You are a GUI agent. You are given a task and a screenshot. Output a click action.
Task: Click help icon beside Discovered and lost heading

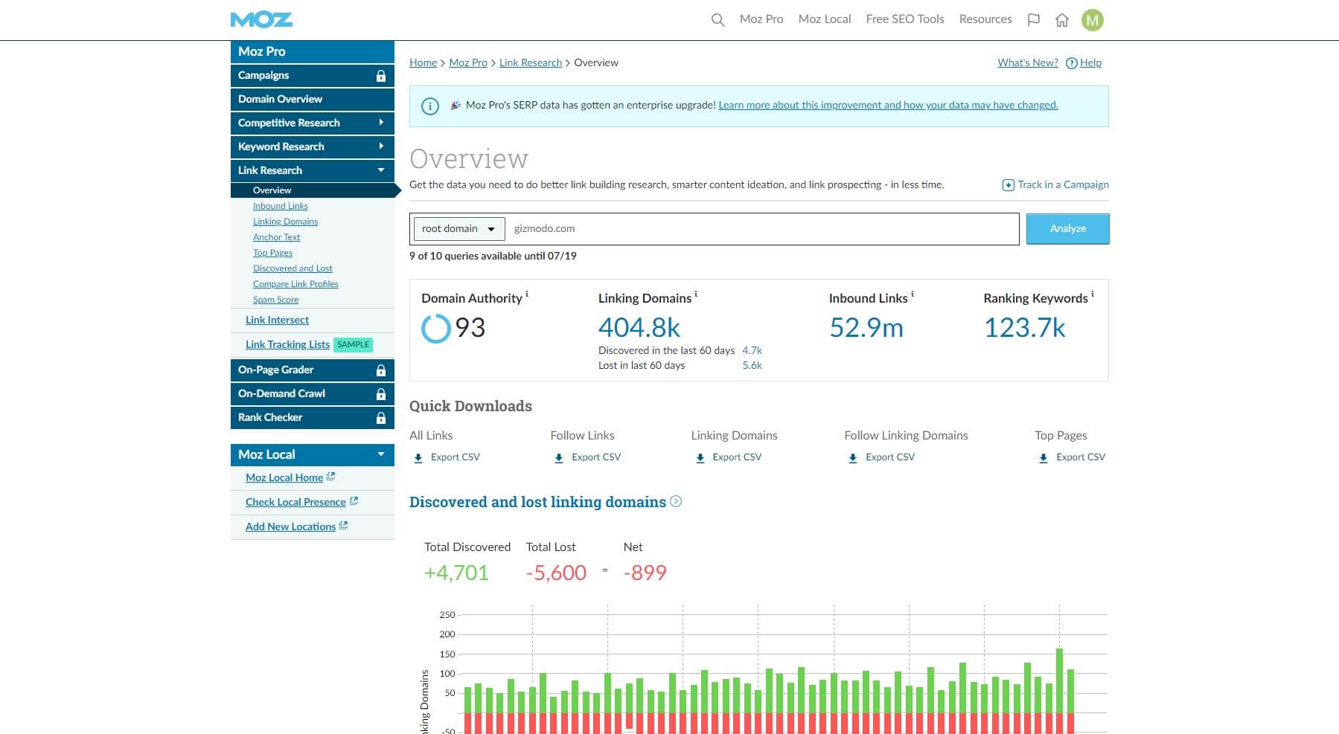pyautogui.click(x=676, y=501)
